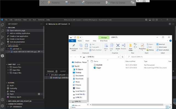Select the README text document
The image size is (176, 109).
(99, 65)
